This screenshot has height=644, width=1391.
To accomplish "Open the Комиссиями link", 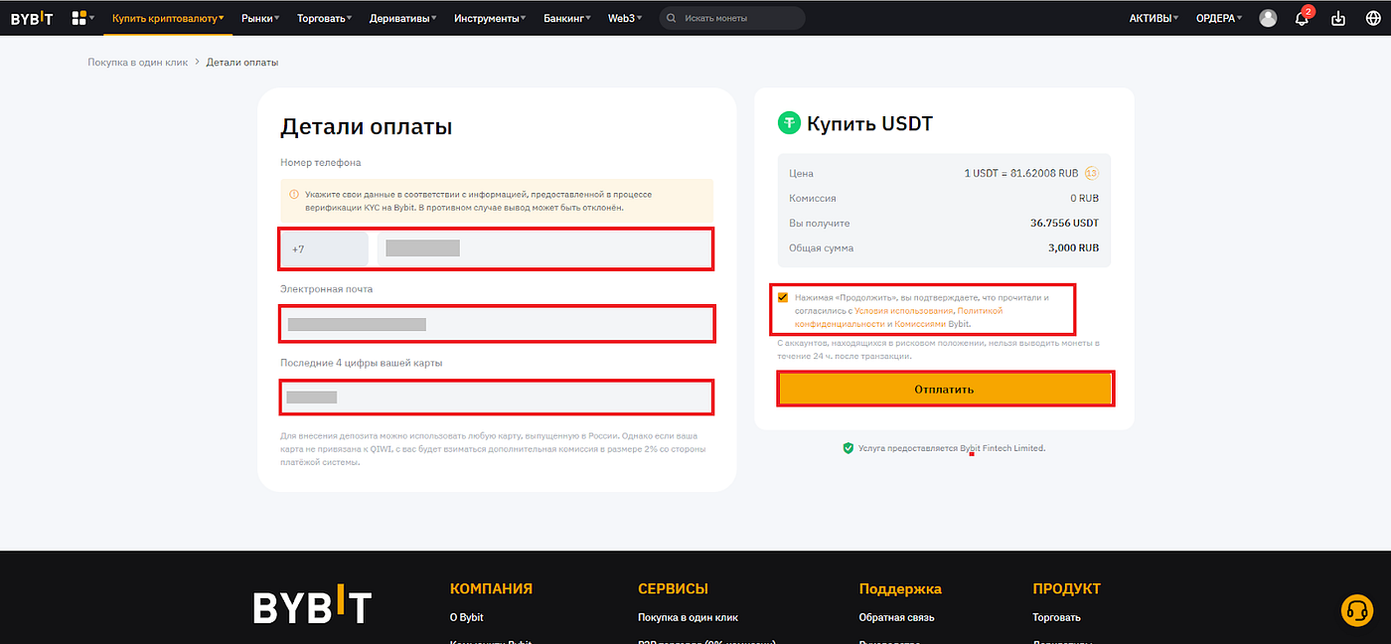I will coord(919,323).
